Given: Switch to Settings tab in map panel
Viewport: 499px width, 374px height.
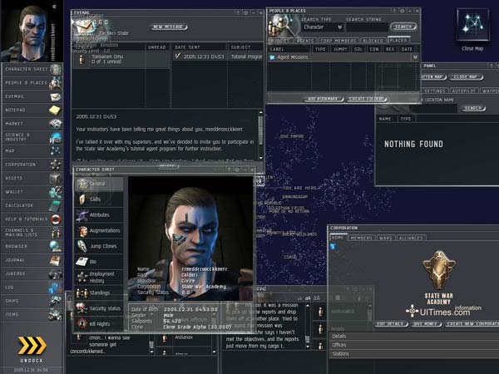Looking at the screenshot, I should click(x=435, y=91).
